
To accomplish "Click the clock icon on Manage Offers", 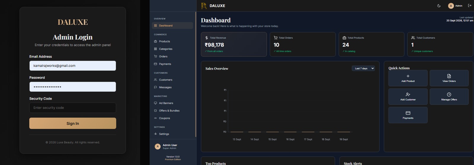I will coord(449,95).
